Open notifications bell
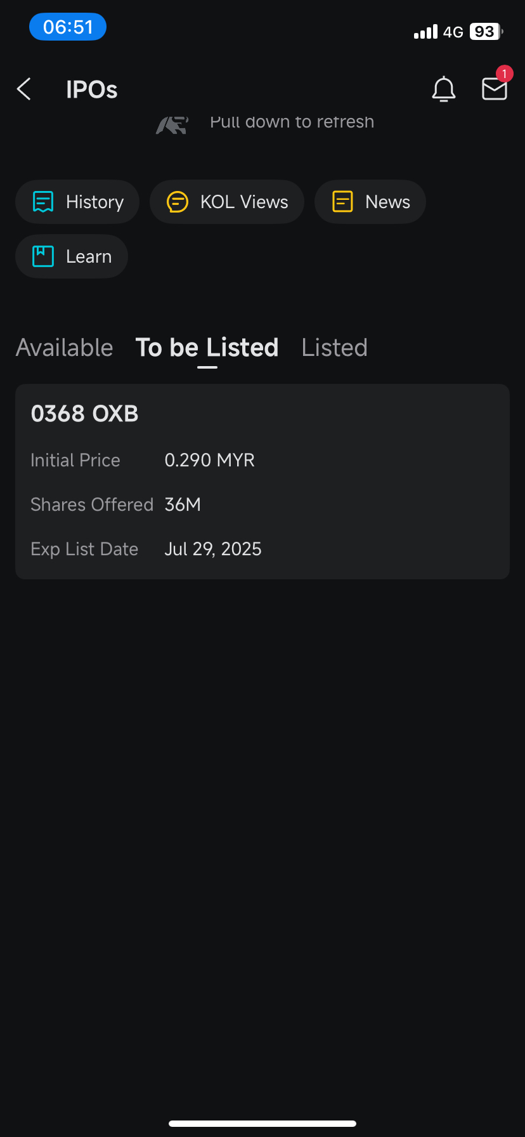Screen dimensions: 525x1137 coord(444,89)
